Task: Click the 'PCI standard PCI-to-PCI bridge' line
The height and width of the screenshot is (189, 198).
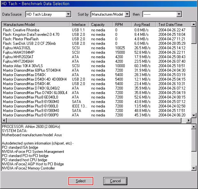Action: tap(25, 156)
